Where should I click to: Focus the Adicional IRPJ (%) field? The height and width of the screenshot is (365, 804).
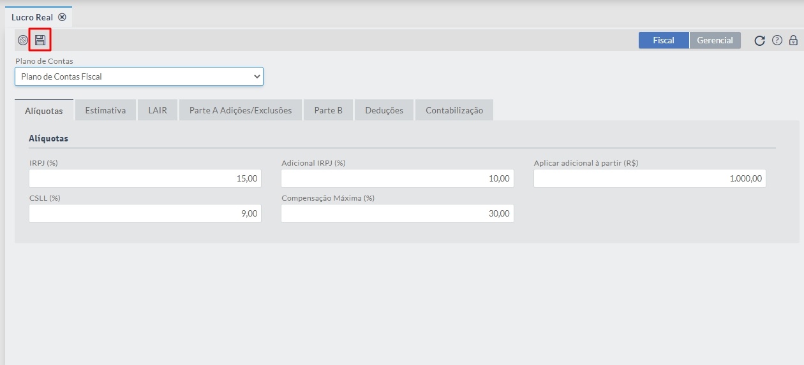coord(397,178)
